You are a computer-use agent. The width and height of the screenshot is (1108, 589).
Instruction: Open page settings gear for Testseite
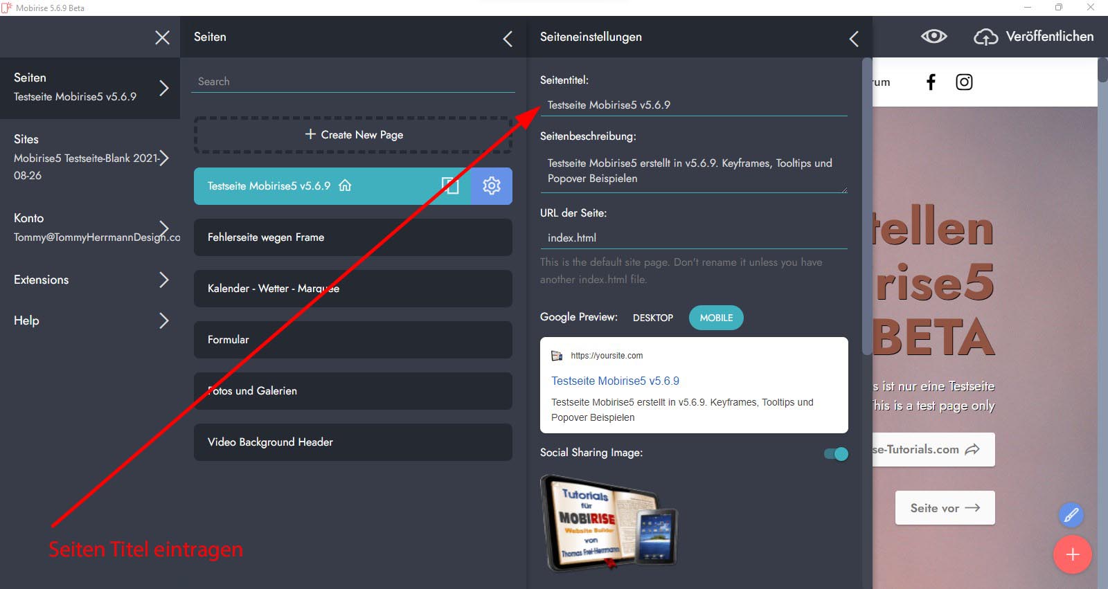[x=492, y=185]
